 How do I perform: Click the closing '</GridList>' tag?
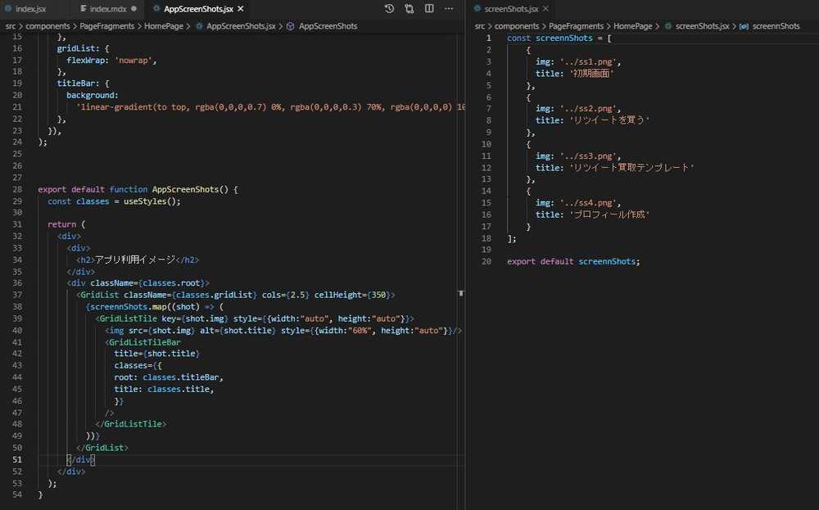[102, 448]
